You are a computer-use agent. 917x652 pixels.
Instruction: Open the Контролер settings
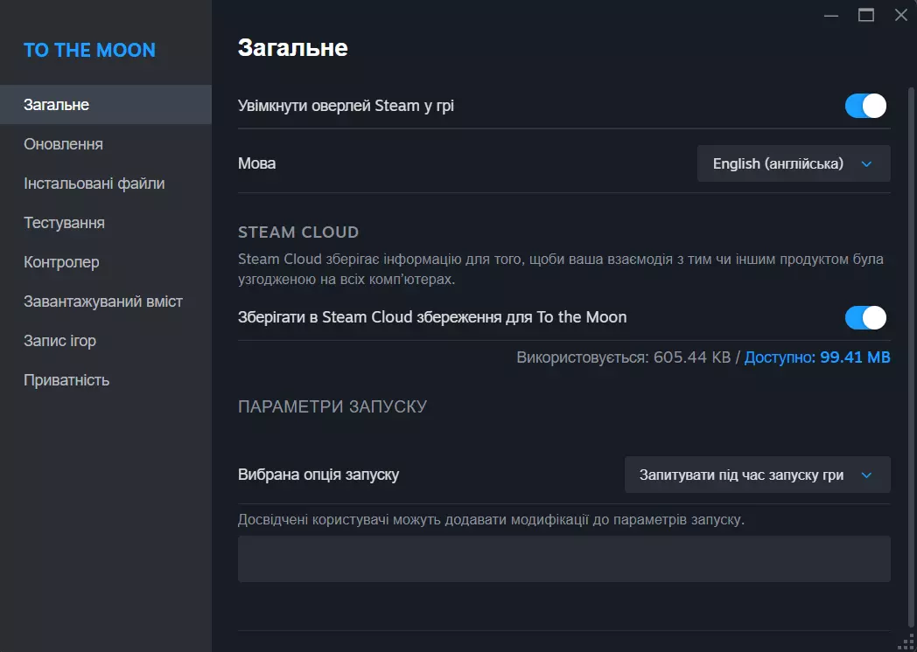[x=61, y=262]
